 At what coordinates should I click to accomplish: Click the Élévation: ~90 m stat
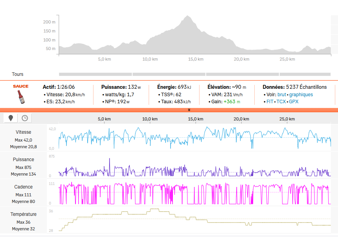coord(227,87)
